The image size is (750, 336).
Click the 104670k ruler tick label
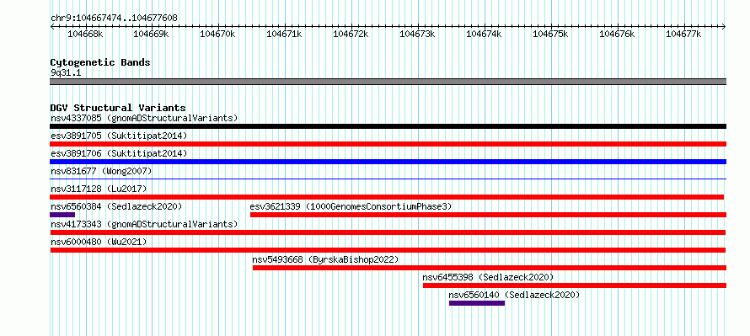coord(217,34)
